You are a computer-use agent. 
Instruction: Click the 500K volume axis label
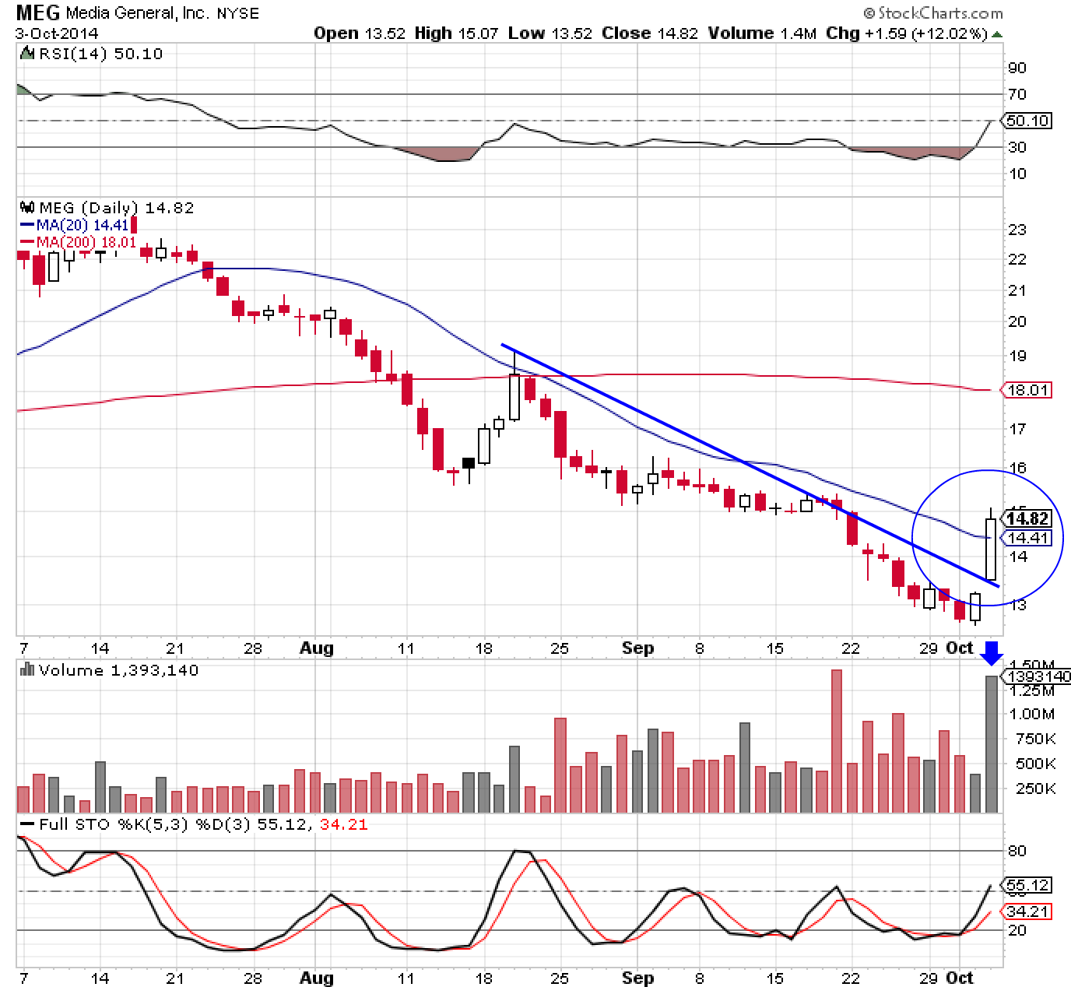pyautogui.click(x=1035, y=764)
